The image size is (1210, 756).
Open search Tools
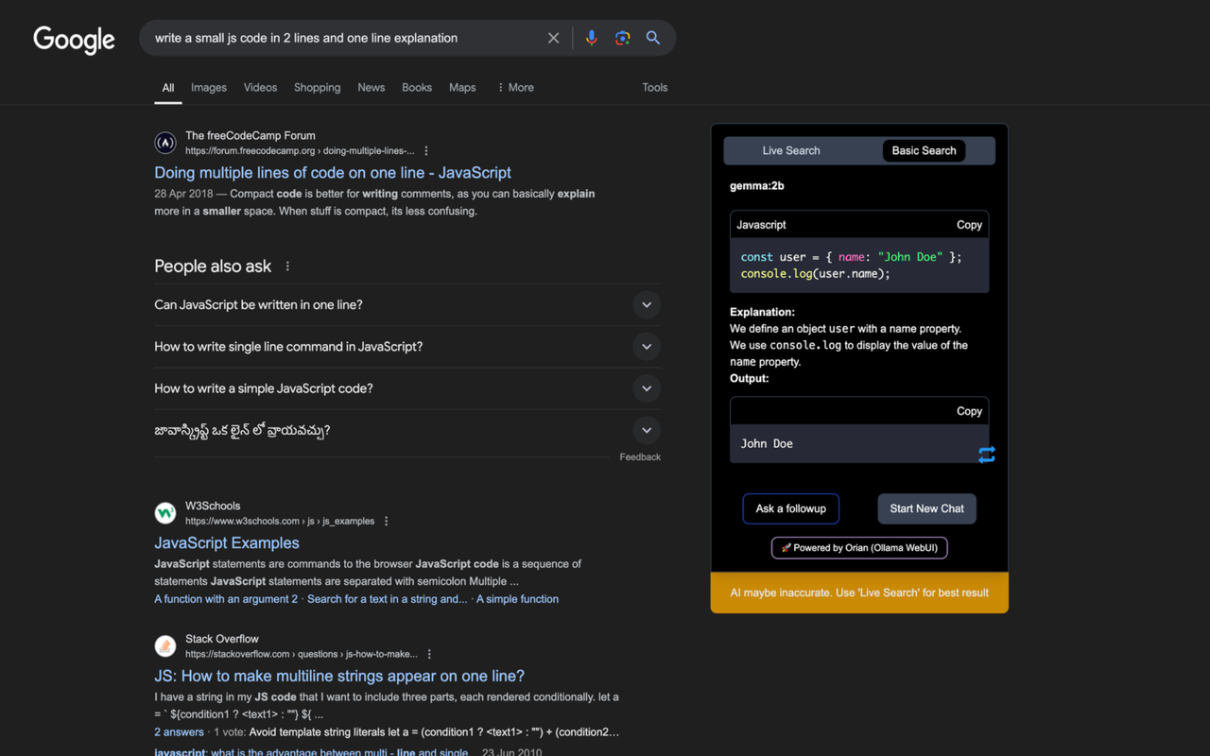point(655,87)
